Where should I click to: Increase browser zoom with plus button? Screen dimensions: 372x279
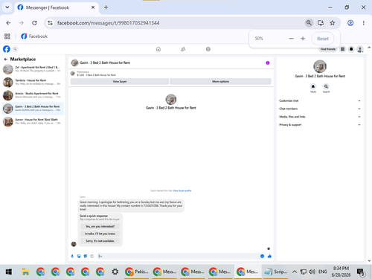pos(303,39)
